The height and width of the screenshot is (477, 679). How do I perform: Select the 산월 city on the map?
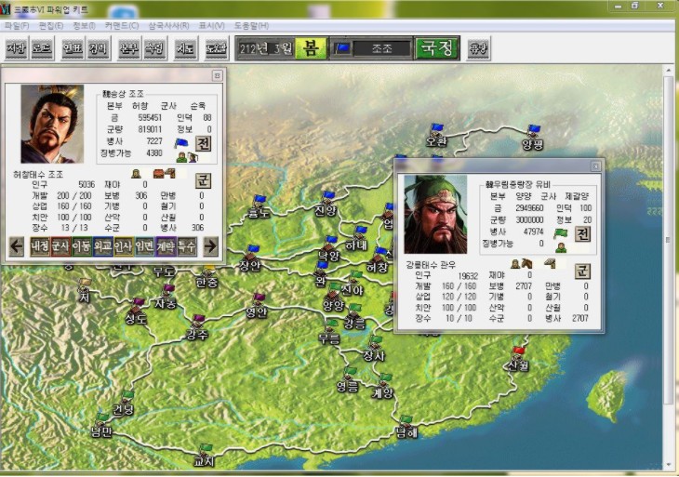517,359
